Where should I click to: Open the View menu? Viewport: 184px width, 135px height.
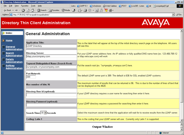(17, 6)
